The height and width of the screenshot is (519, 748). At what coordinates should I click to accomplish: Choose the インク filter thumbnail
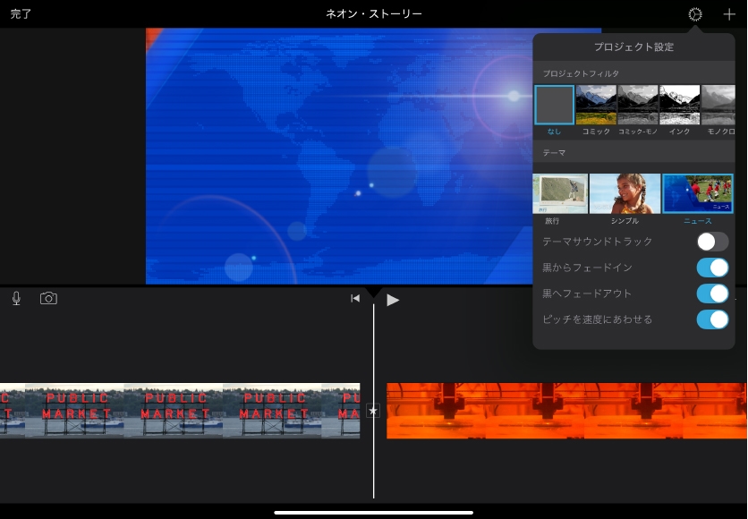[679, 105]
